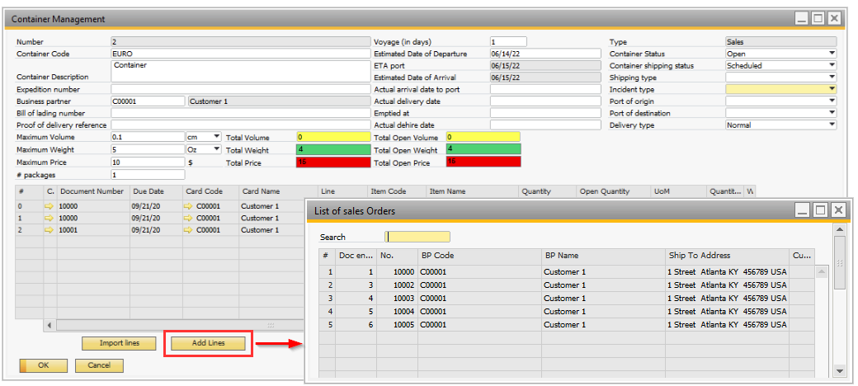Open link arrow for document 10000 row 1
The width and height of the screenshot is (858, 386).
[x=49, y=218]
